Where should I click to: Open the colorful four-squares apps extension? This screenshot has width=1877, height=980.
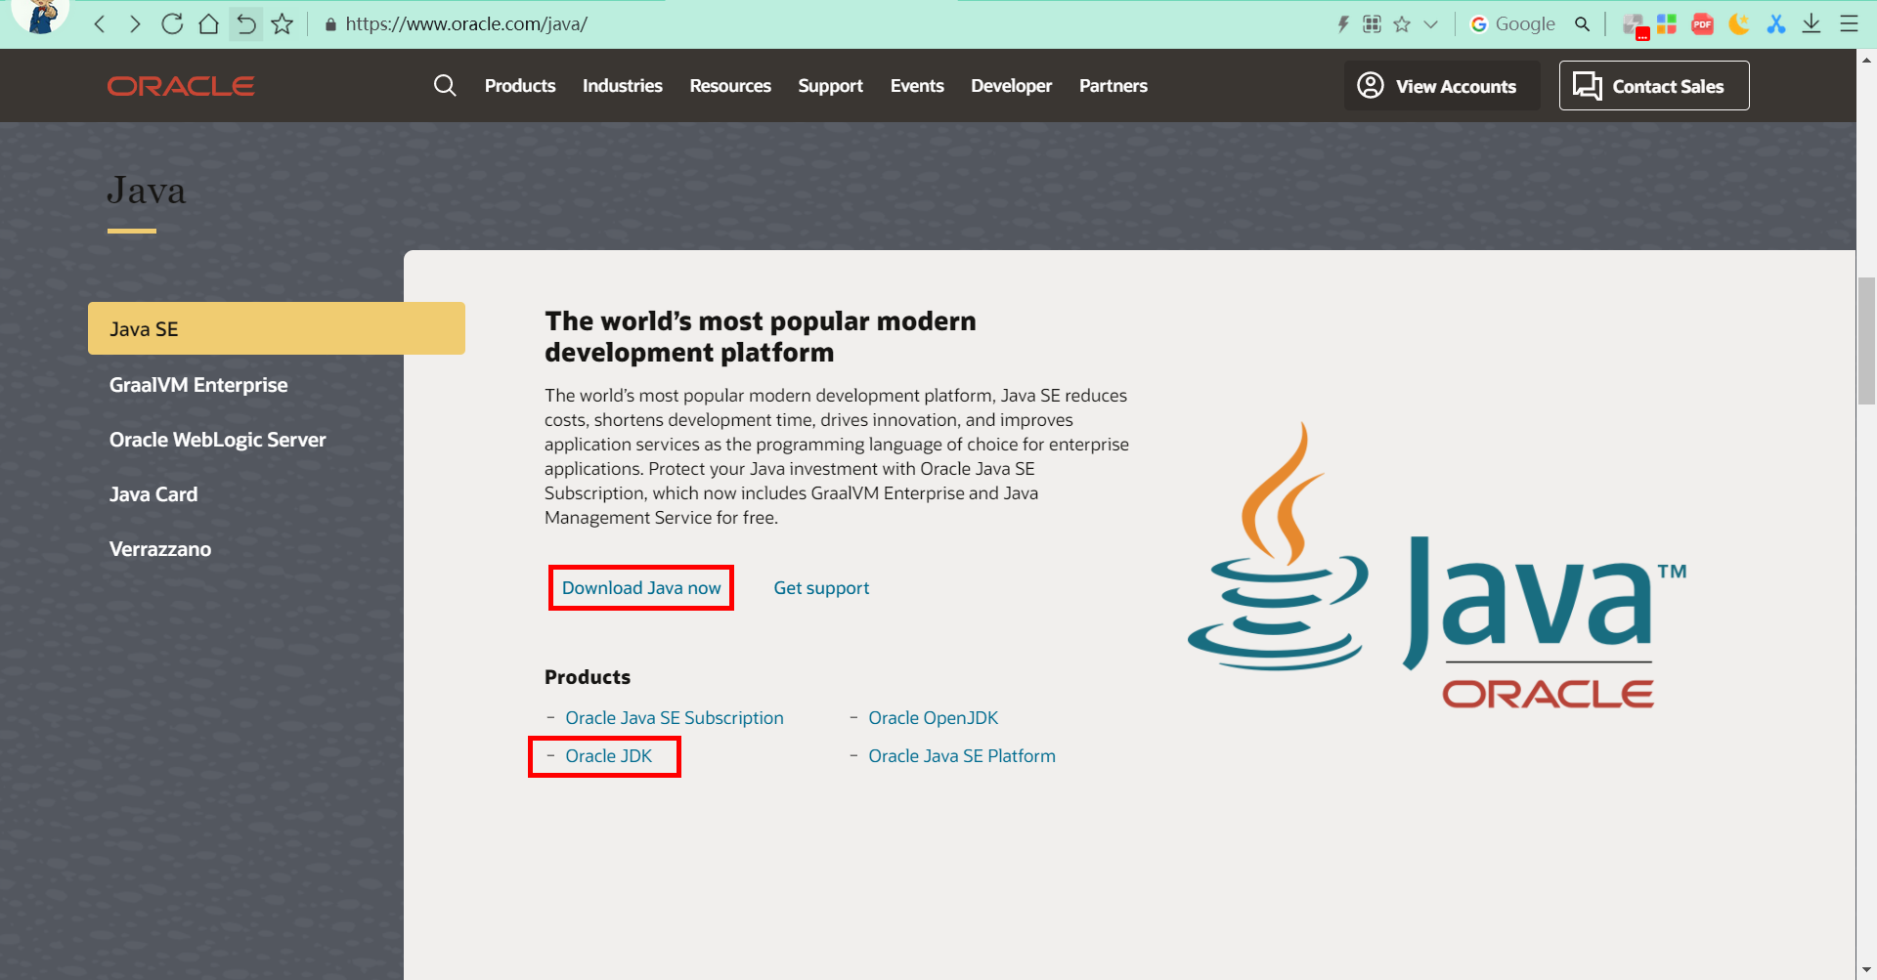[1667, 24]
